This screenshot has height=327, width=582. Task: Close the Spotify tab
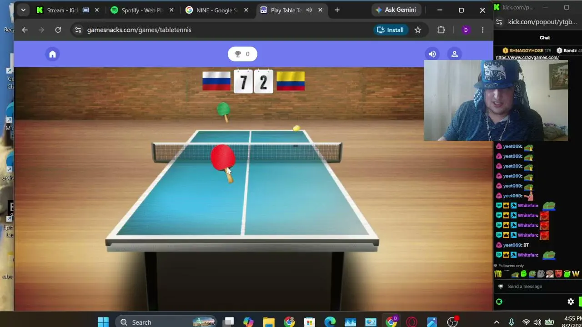171,10
